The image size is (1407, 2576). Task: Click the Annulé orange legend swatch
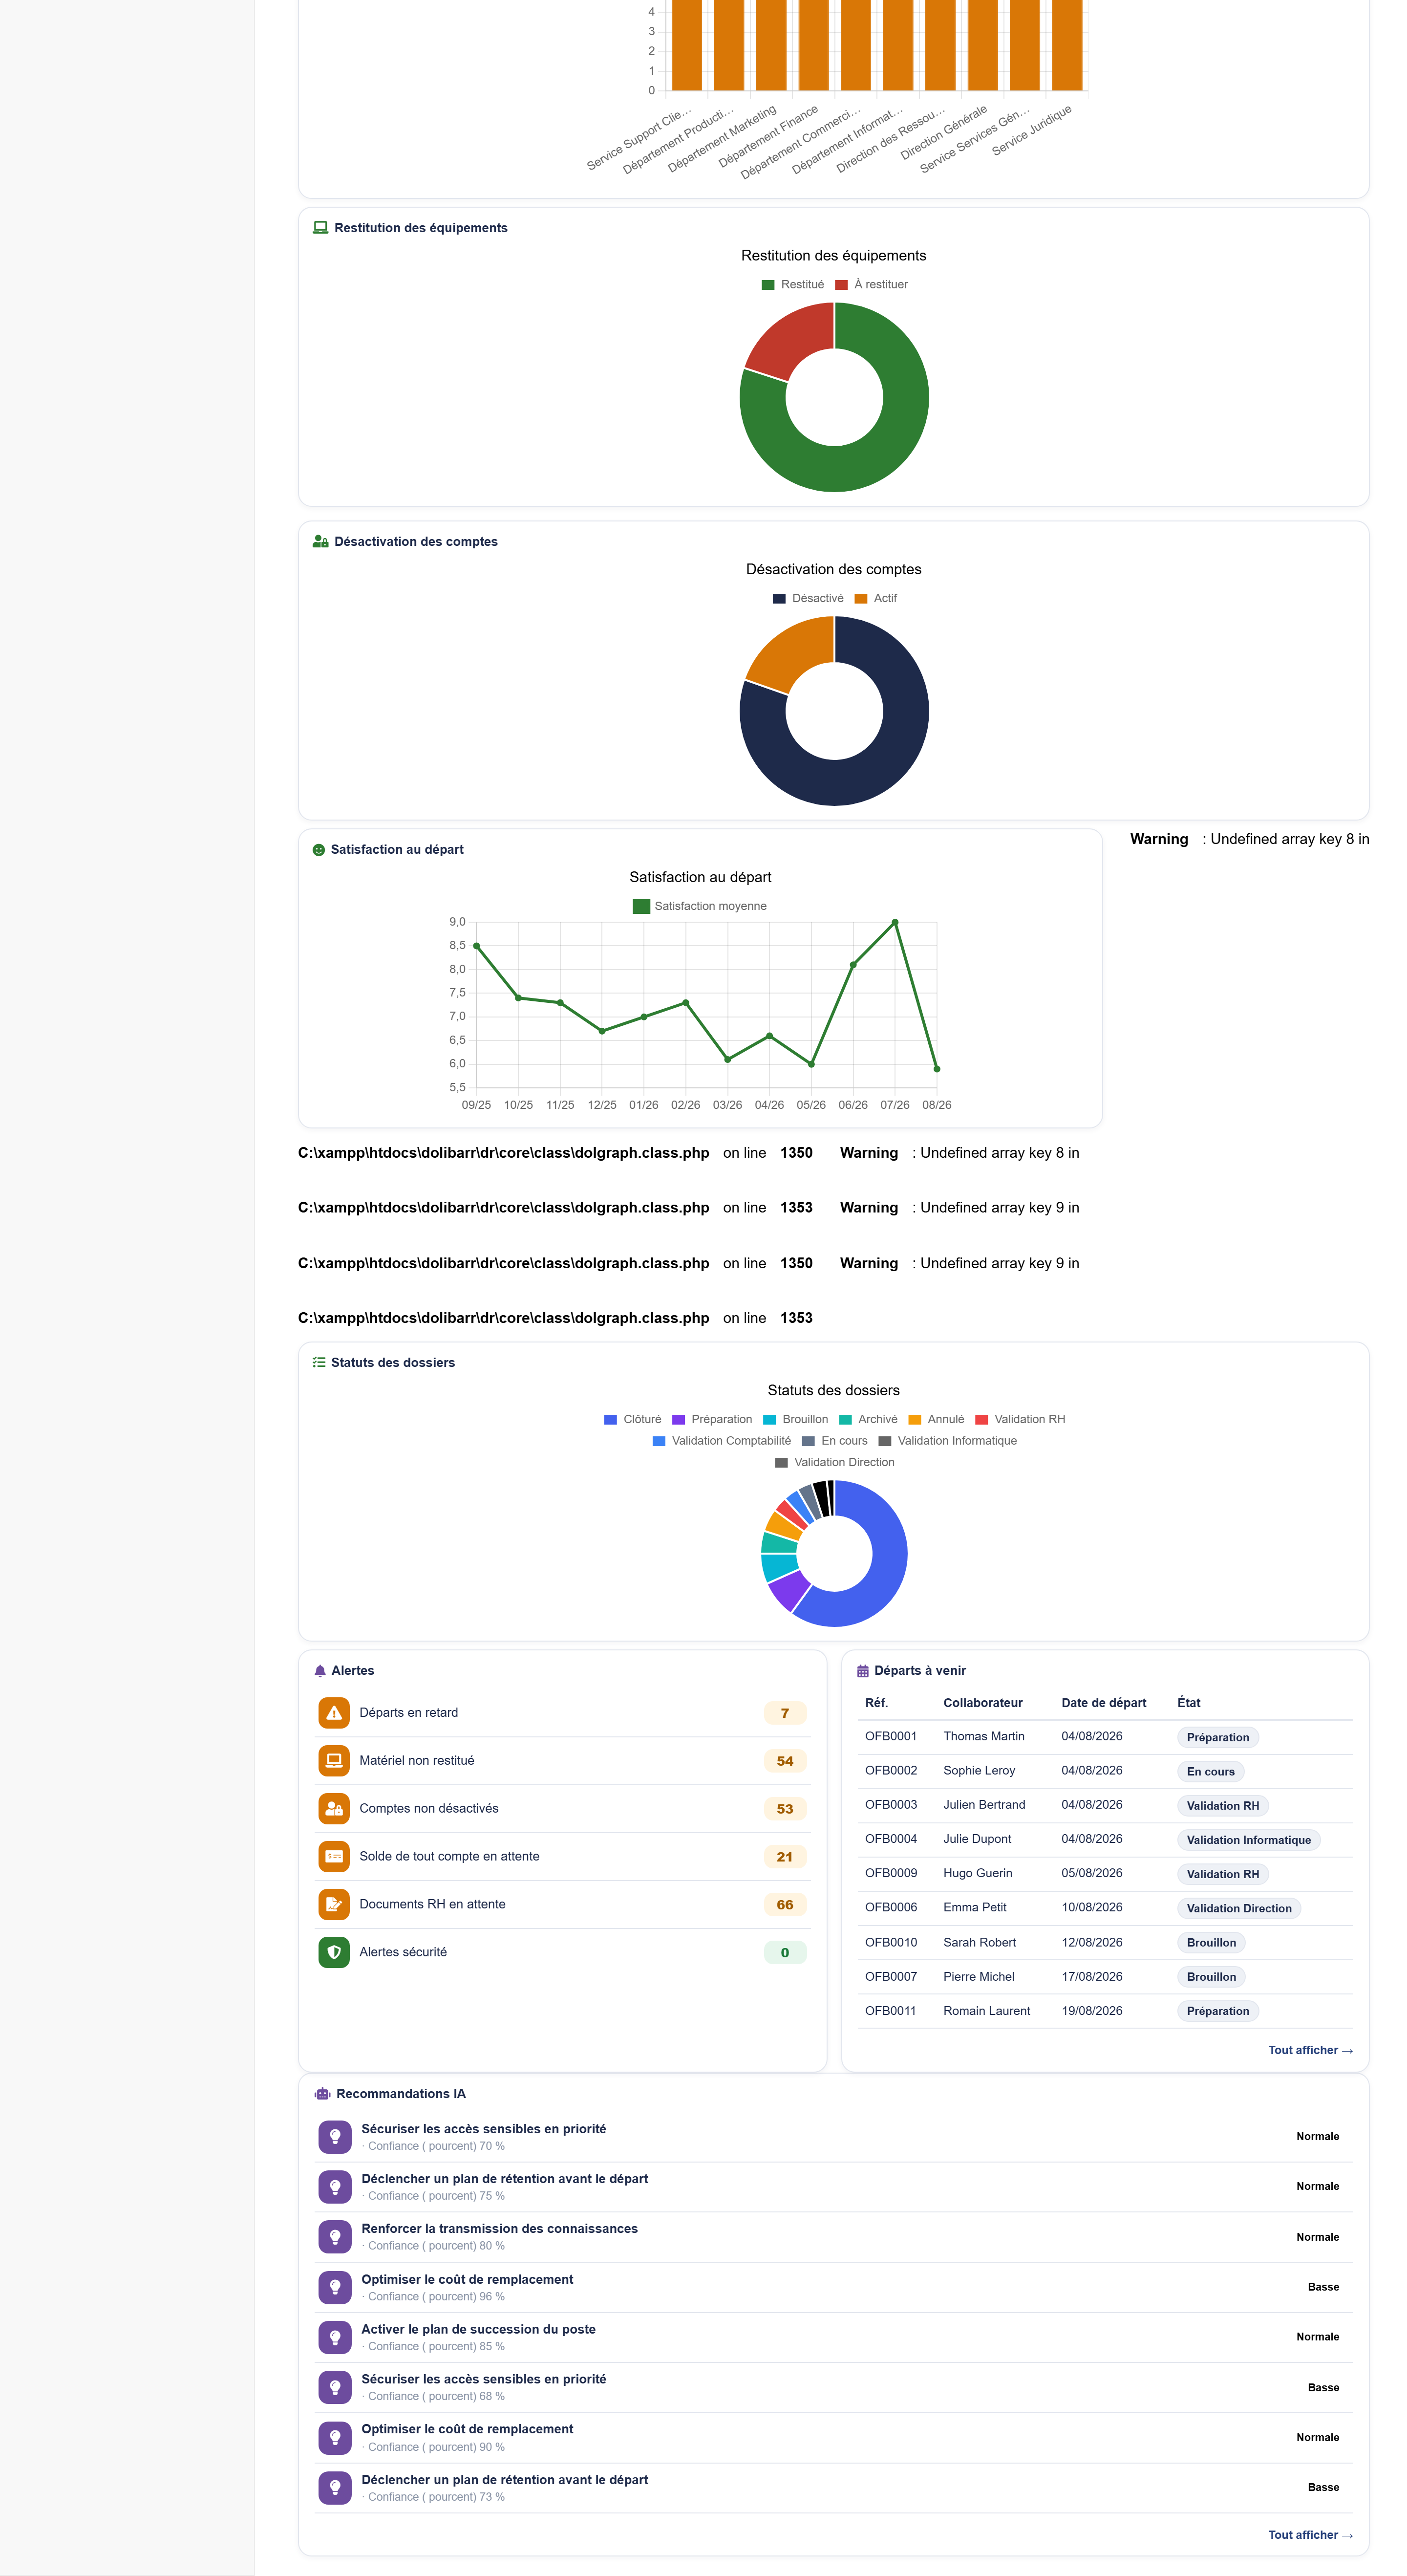914,1420
